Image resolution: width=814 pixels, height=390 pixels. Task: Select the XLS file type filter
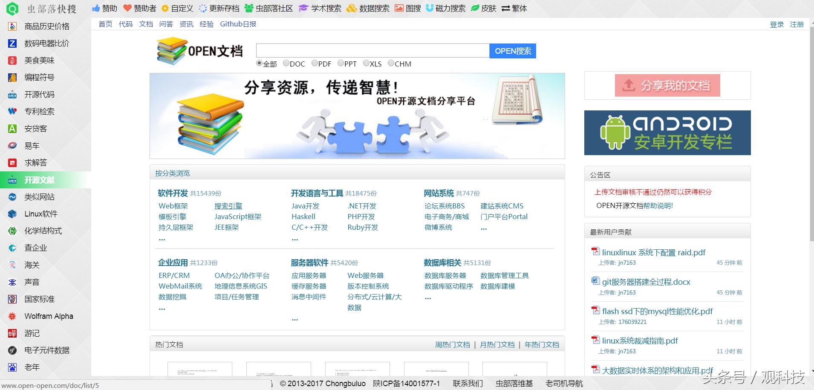click(x=366, y=63)
